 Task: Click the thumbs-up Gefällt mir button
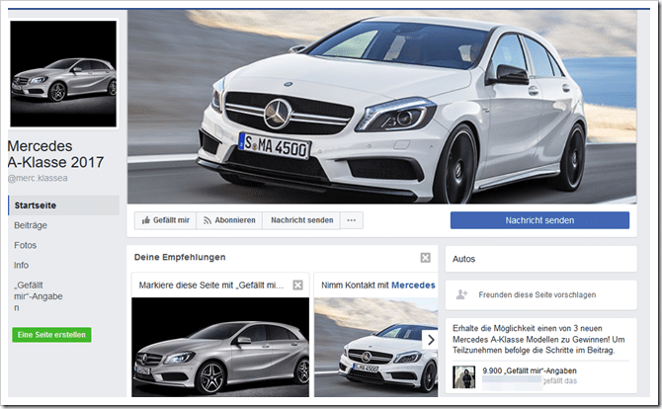coord(166,220)
